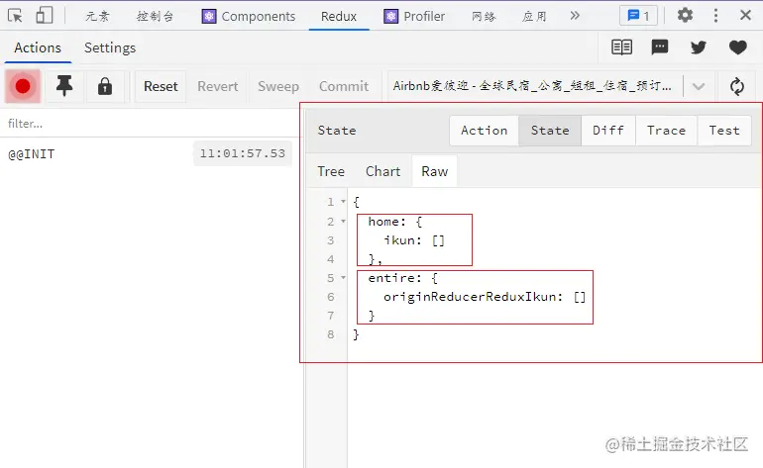763x468 pixels.
Task: Open the Redux Settings tab
Action: click(x=110, y=47)
